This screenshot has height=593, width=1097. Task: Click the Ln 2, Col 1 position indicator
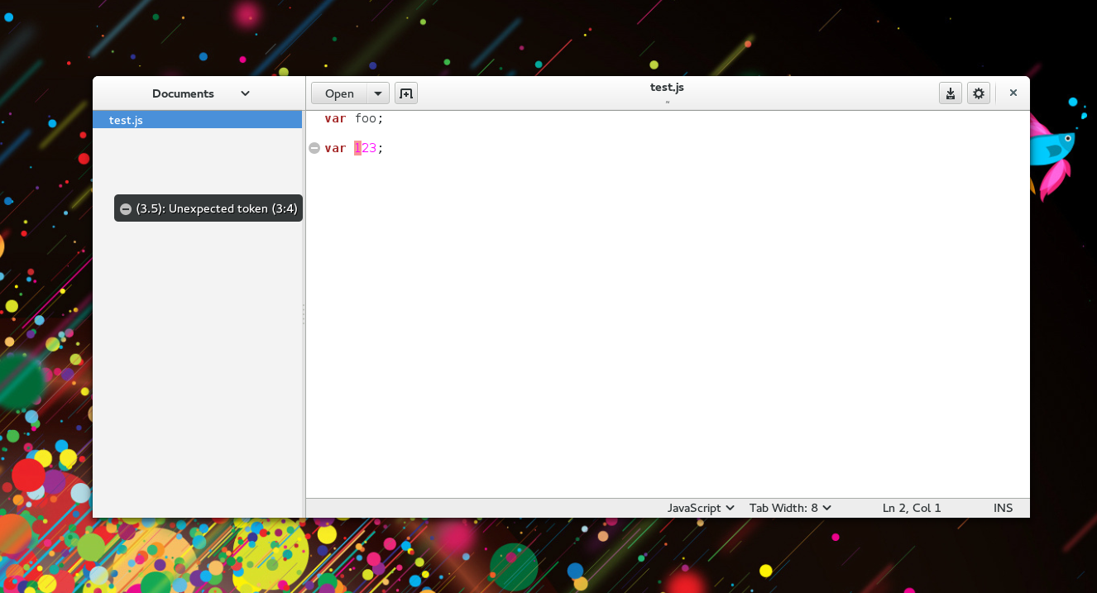coord(911,507)
